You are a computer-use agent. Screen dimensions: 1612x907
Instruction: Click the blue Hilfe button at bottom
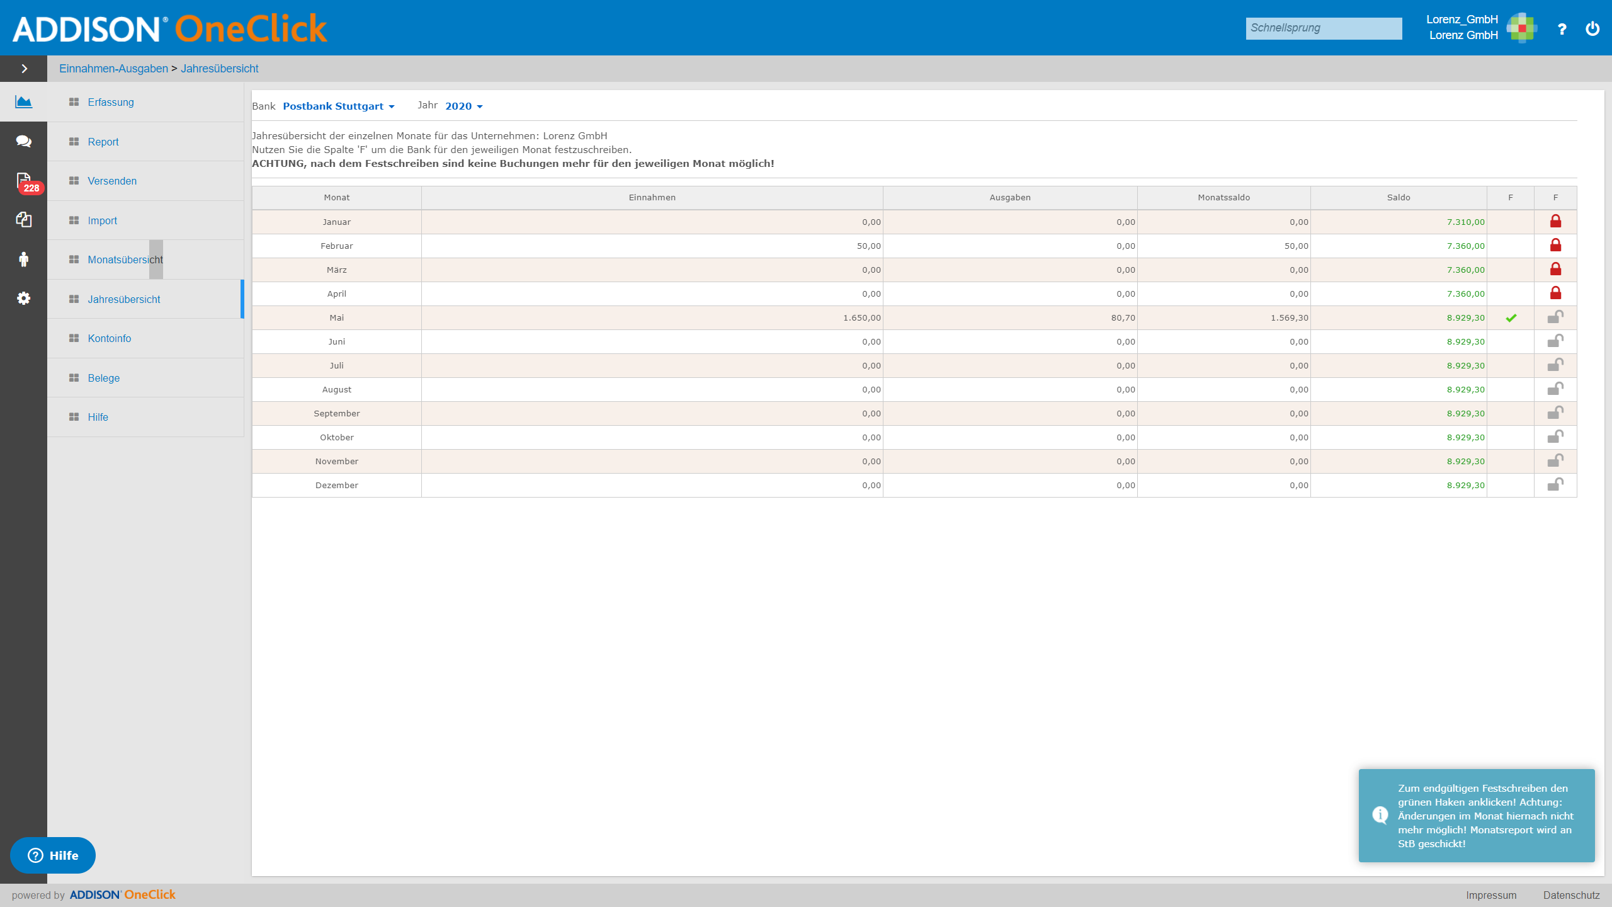53,855
